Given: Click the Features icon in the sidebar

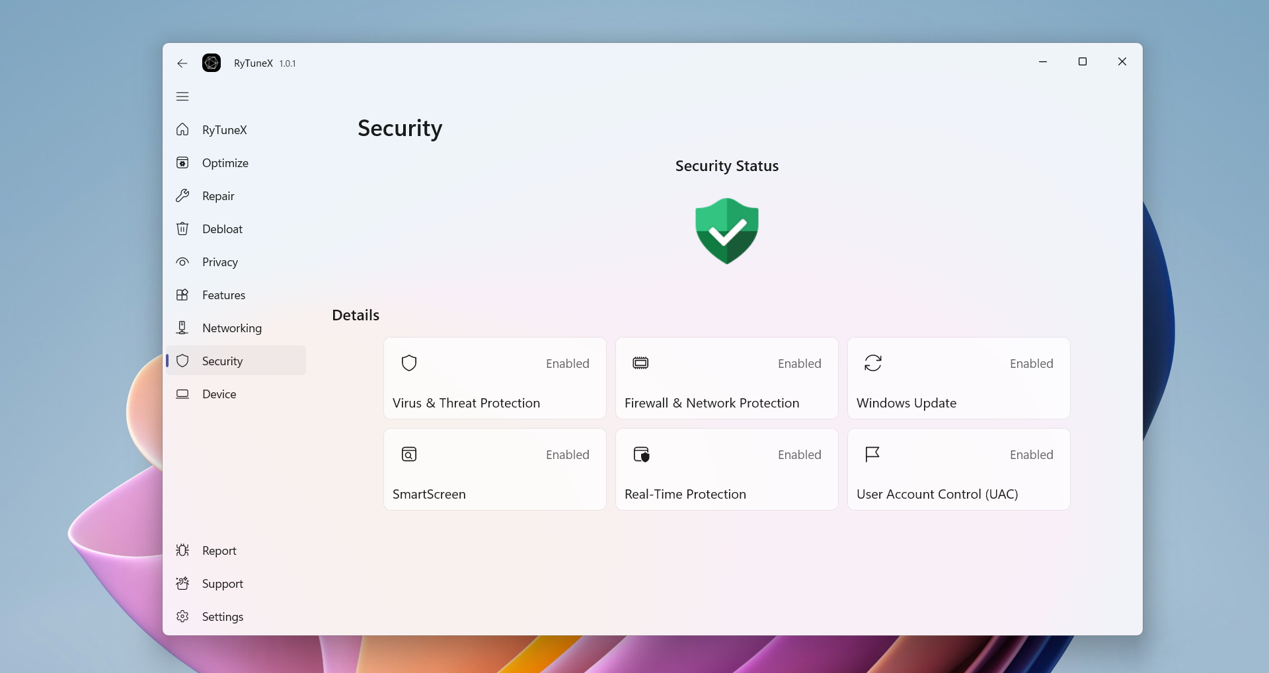Looking at the screenshot, I should point(182,295).
